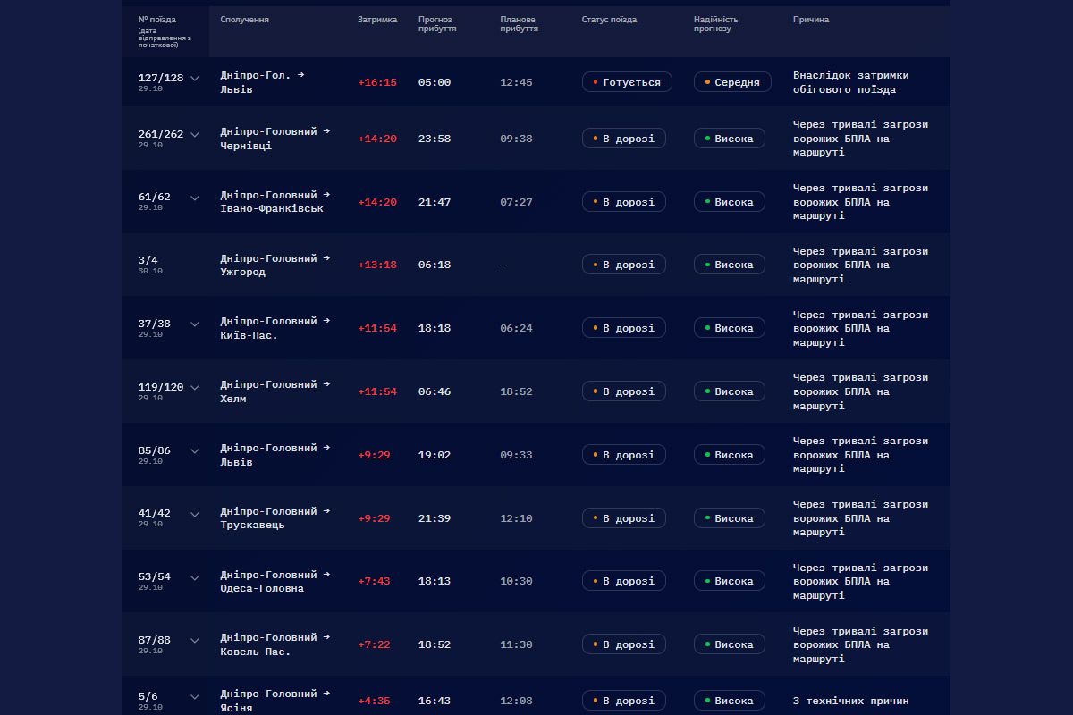
Task: Click train number 3/4
Action: coord(148,260)
